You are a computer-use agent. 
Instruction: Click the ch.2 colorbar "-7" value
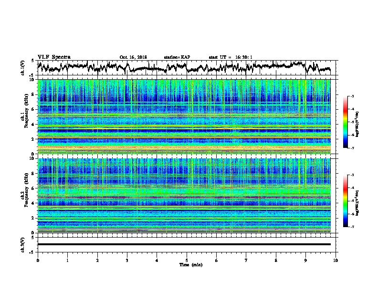point(352,227)
